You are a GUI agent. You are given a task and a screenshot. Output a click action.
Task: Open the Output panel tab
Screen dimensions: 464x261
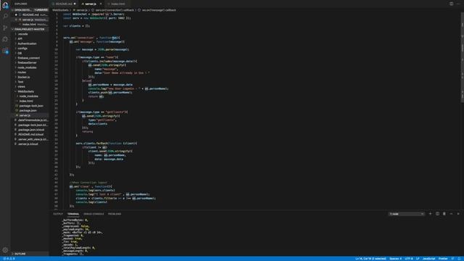click(x=58, y=214)
